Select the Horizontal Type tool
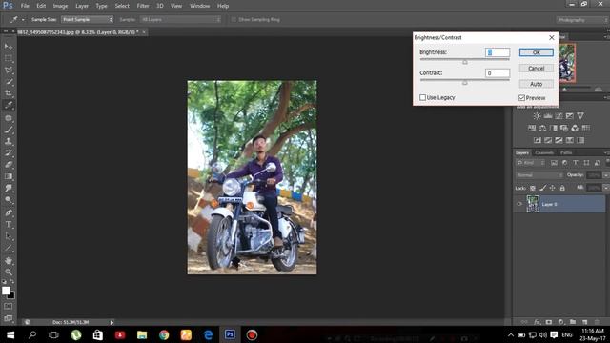610x343 pixels. [x=9, y=225]
